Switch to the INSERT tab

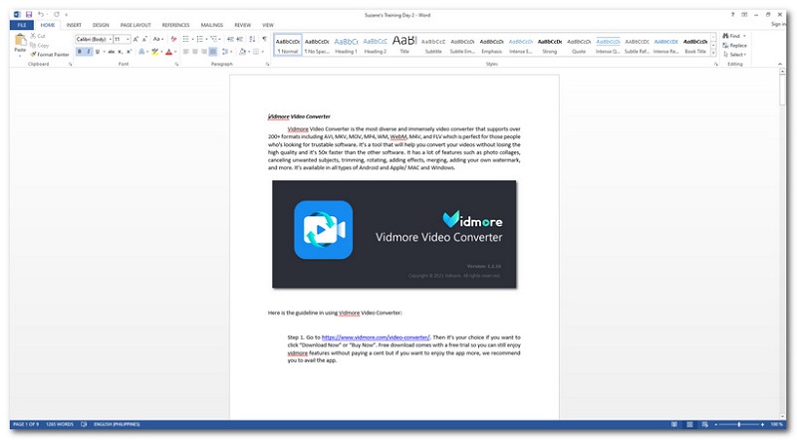[x=74, y=25]
